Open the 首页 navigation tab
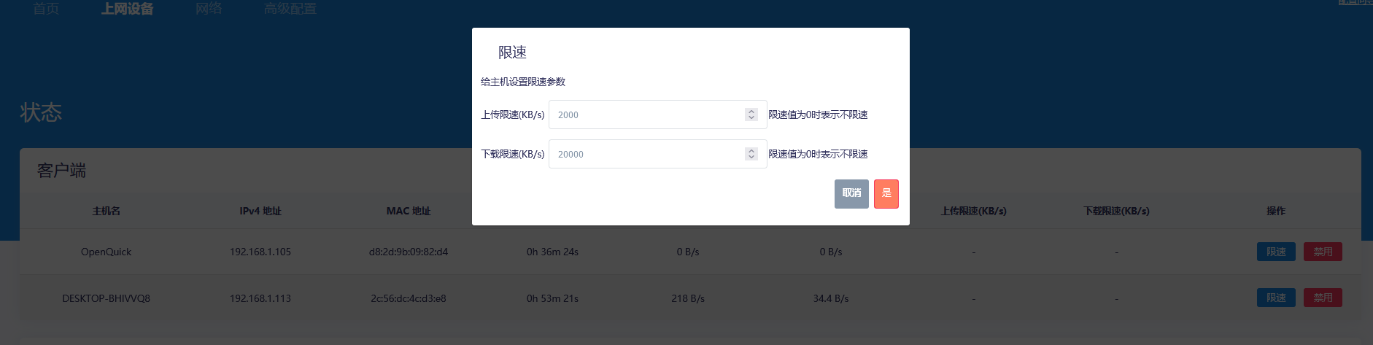 [46, 9]
